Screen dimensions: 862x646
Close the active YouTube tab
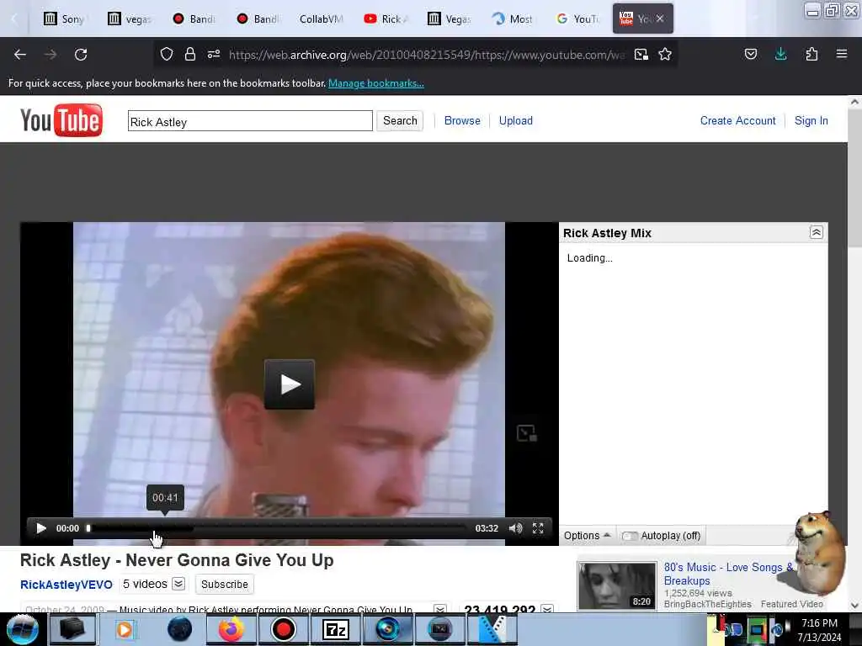pyautogui.click(x=660, y=19)
